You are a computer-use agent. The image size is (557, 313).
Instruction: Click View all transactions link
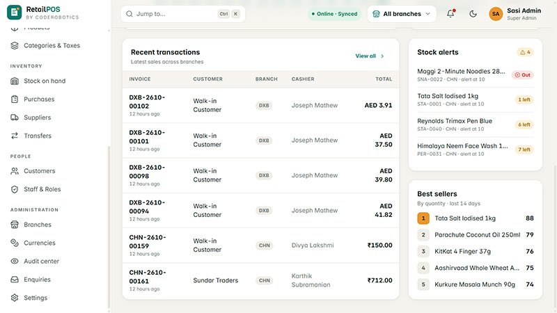(366, 56)
